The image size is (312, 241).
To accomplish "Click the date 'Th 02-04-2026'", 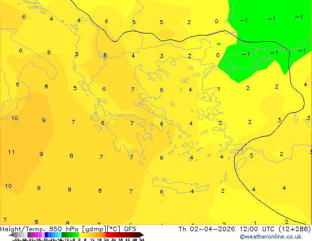I will coord(207,229).
